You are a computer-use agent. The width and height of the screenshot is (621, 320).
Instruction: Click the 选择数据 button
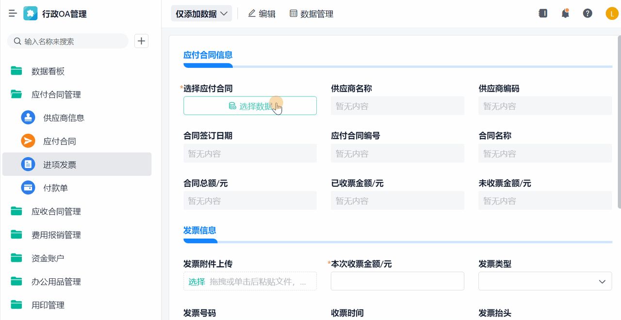pos(250,105)
